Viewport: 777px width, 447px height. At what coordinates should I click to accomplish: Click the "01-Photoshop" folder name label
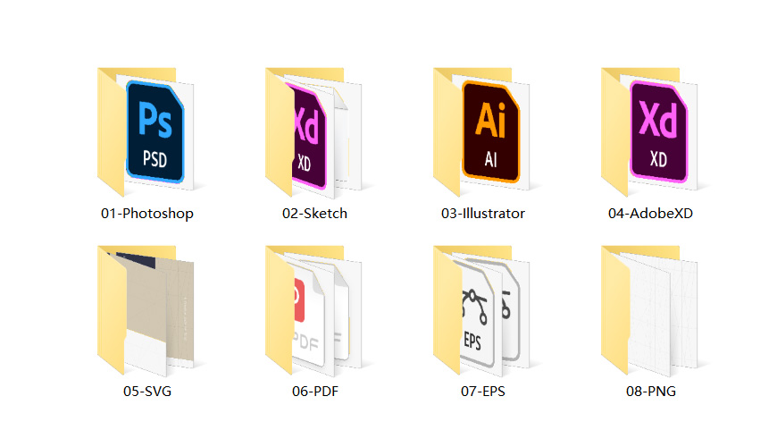click(x=147, y=214)
